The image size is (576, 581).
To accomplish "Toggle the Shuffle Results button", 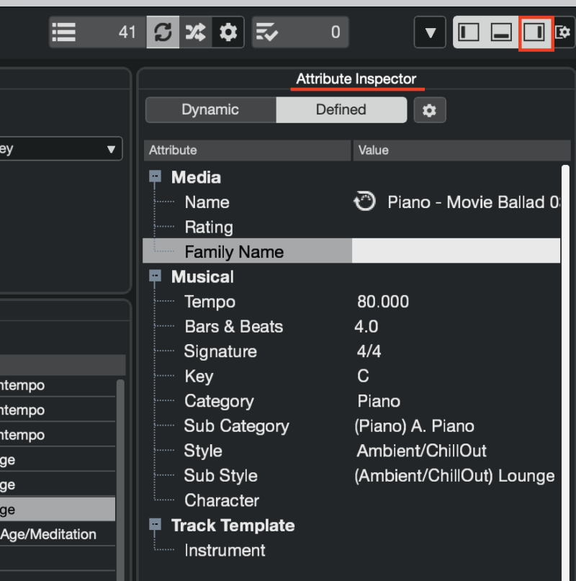I will point(195,32).
